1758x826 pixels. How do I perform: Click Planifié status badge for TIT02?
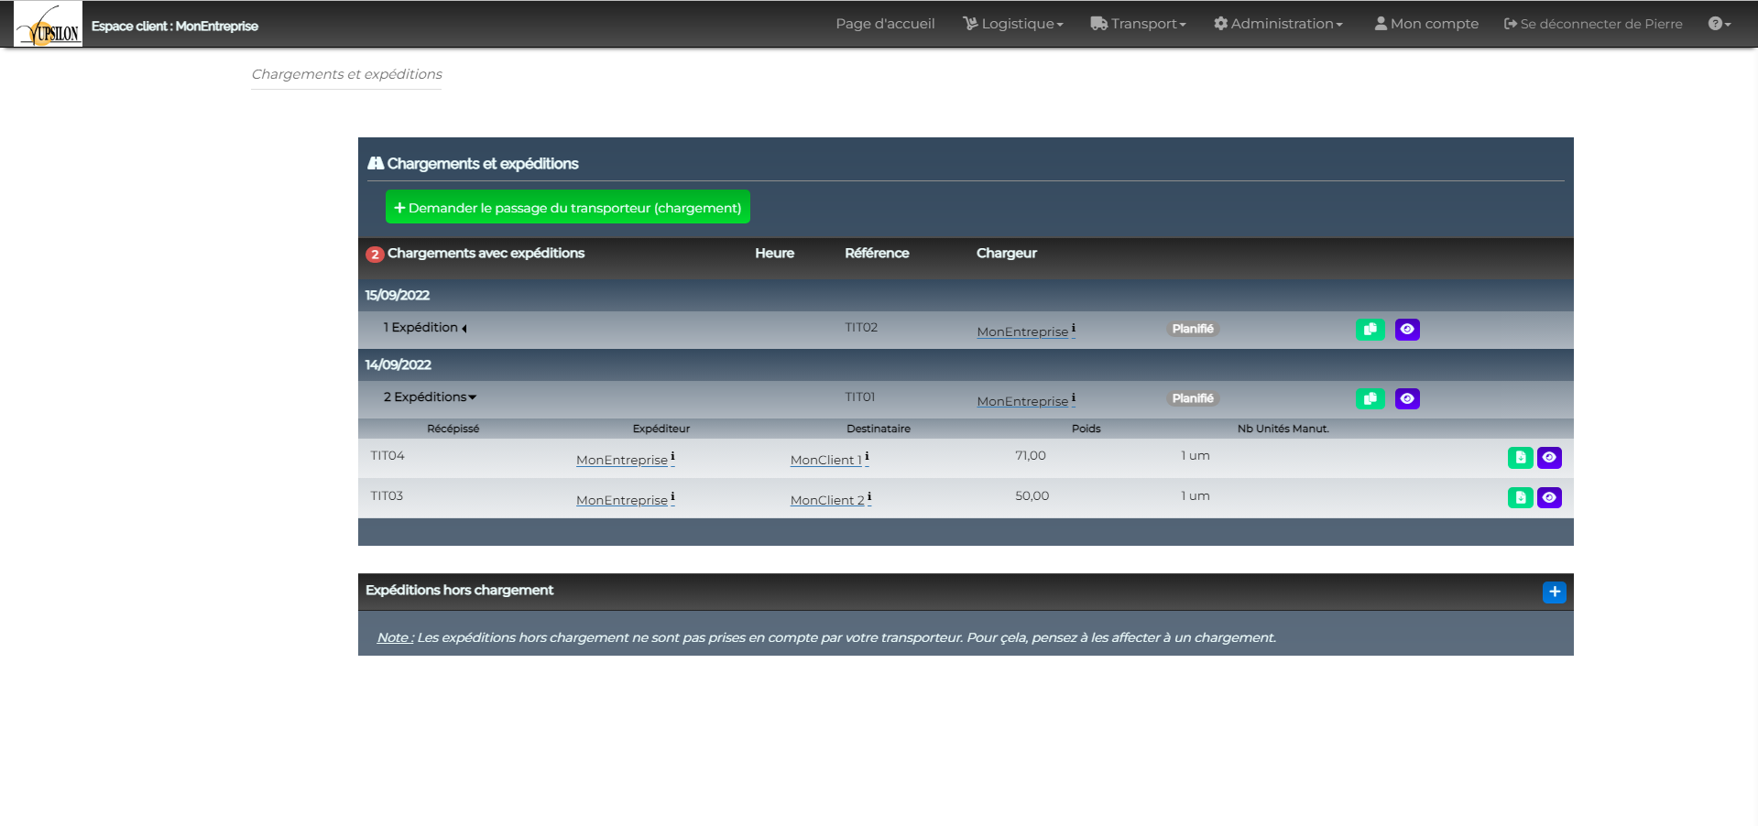(x=1193, y=329)
